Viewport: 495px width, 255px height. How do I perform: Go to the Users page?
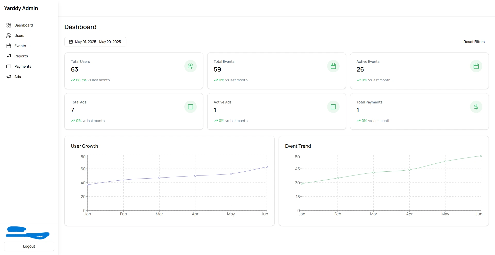(x=29, y=36)
